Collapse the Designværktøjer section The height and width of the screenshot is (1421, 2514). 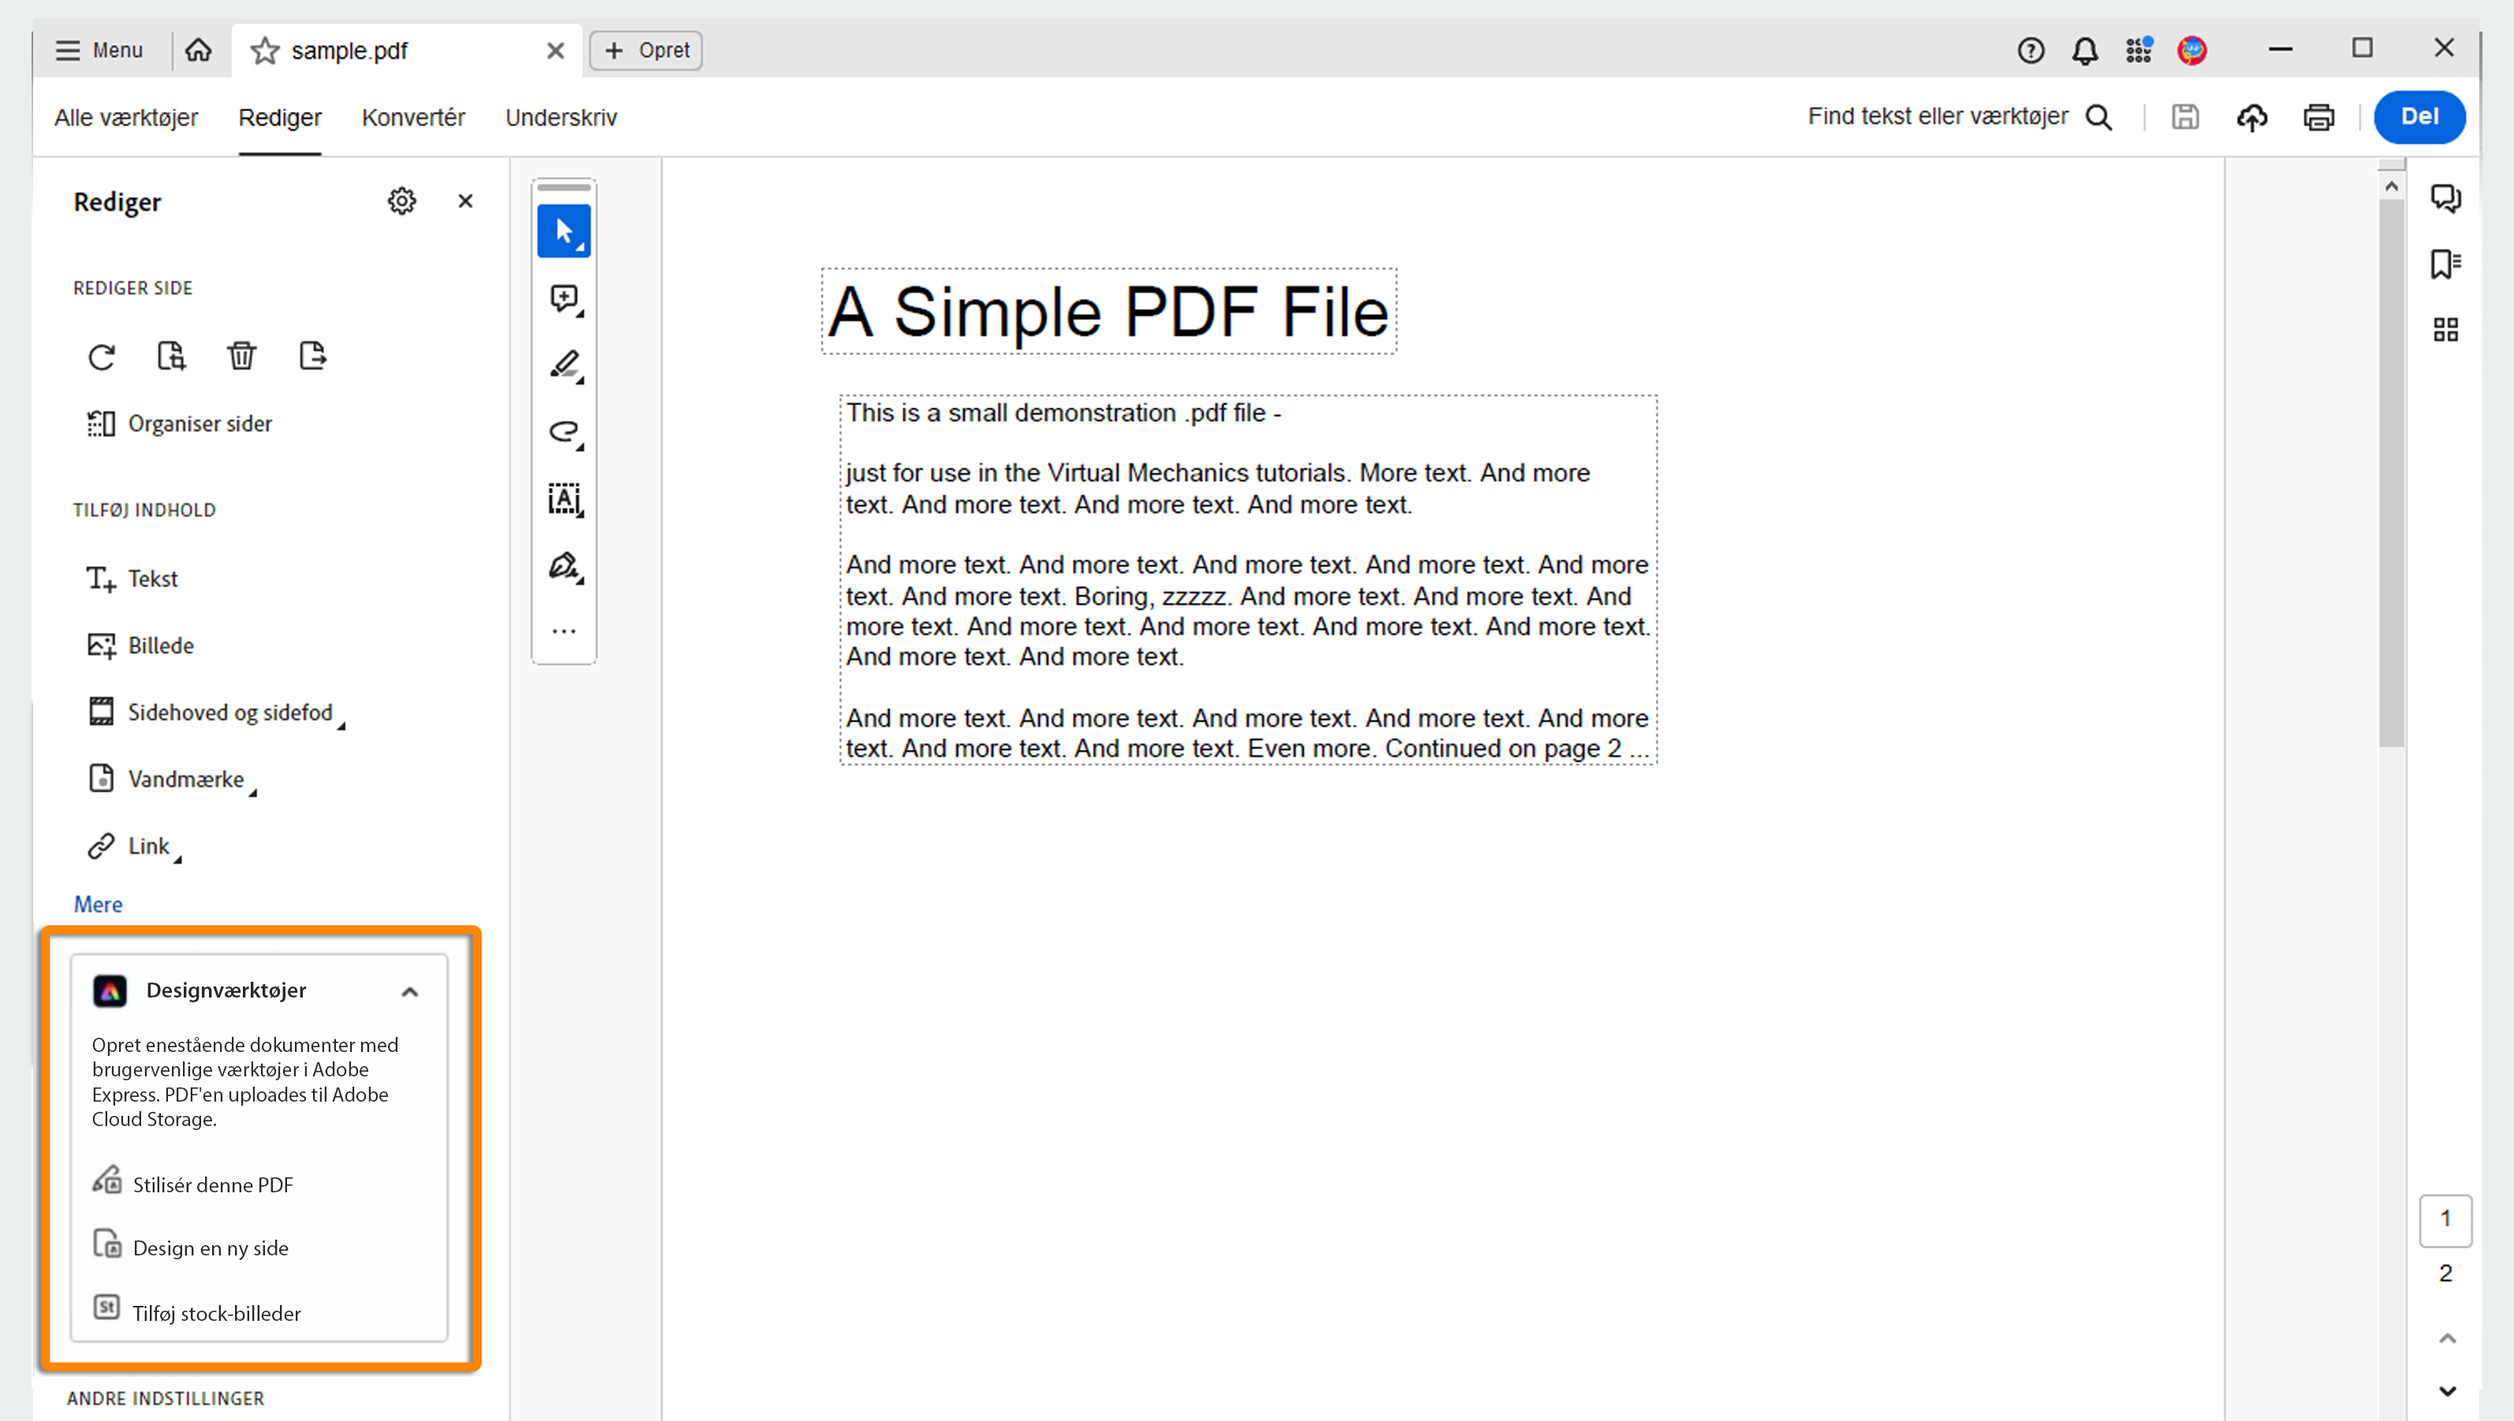click(x=410, y=991)
